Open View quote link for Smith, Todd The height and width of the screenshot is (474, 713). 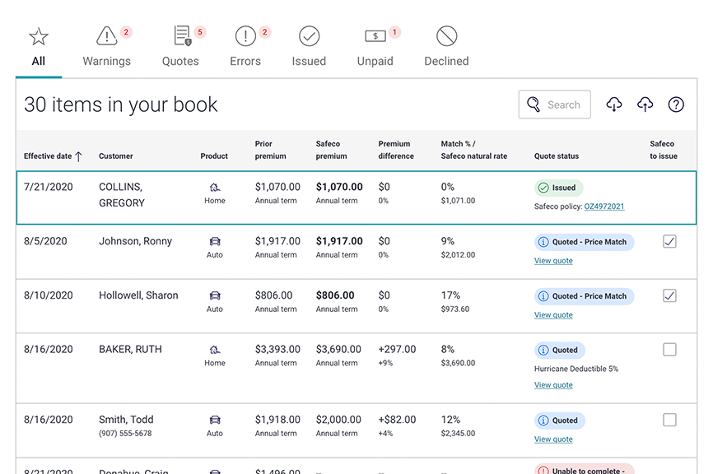553,439
